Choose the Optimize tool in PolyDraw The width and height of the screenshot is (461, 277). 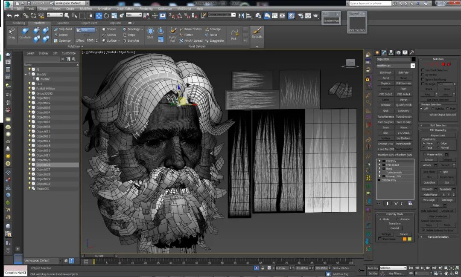[x=62, y=40]
